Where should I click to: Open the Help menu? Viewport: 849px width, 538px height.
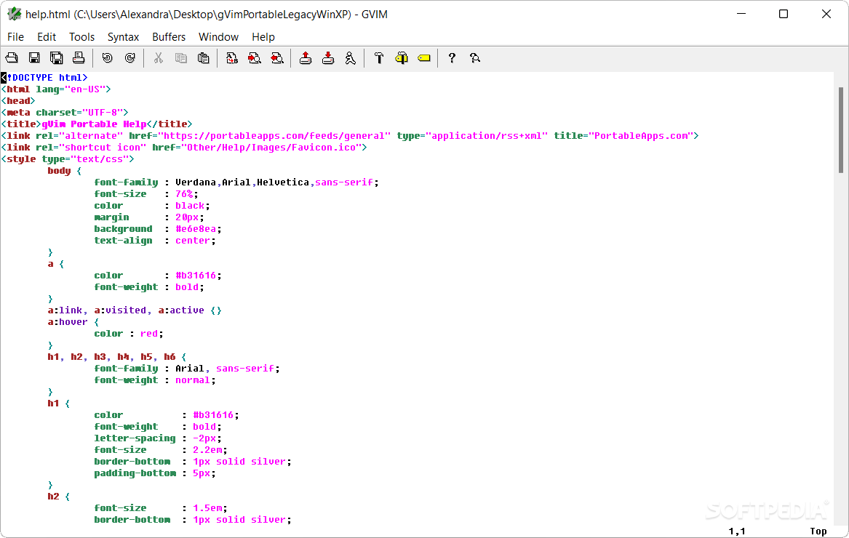point(263,37)
